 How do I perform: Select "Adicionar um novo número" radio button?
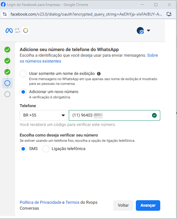tap(23, 92)
